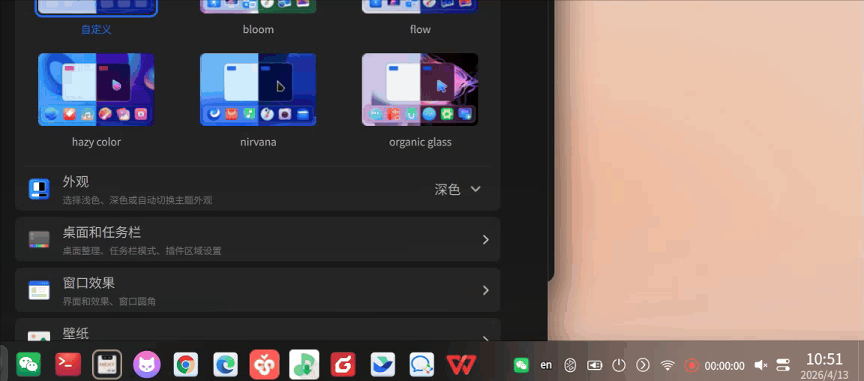Click the 2026/4/13 date in taskbar
This screenshot has height=381, width=864.
click(x=824, y=374)
